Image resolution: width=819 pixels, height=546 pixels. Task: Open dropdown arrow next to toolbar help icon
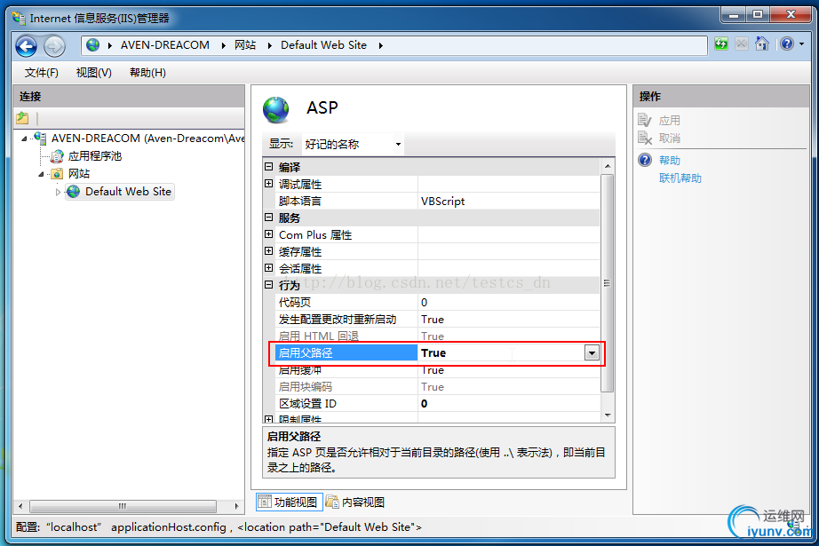click(x=802, y=44)
